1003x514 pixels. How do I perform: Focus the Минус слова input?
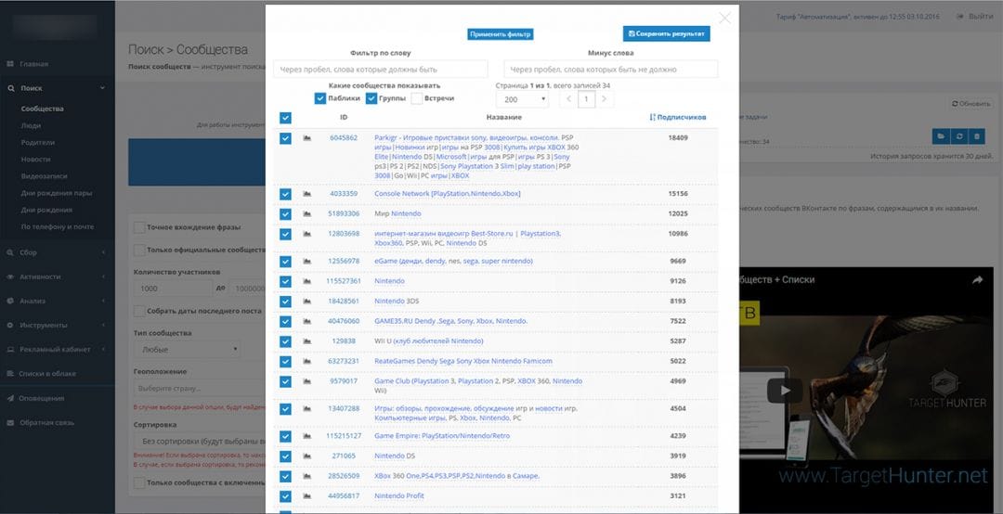pyautogui.click(x=611, y=69)
